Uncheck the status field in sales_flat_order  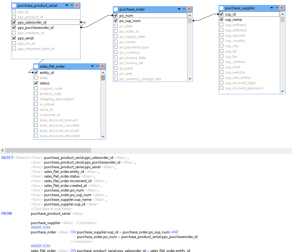tap(36, 83)
